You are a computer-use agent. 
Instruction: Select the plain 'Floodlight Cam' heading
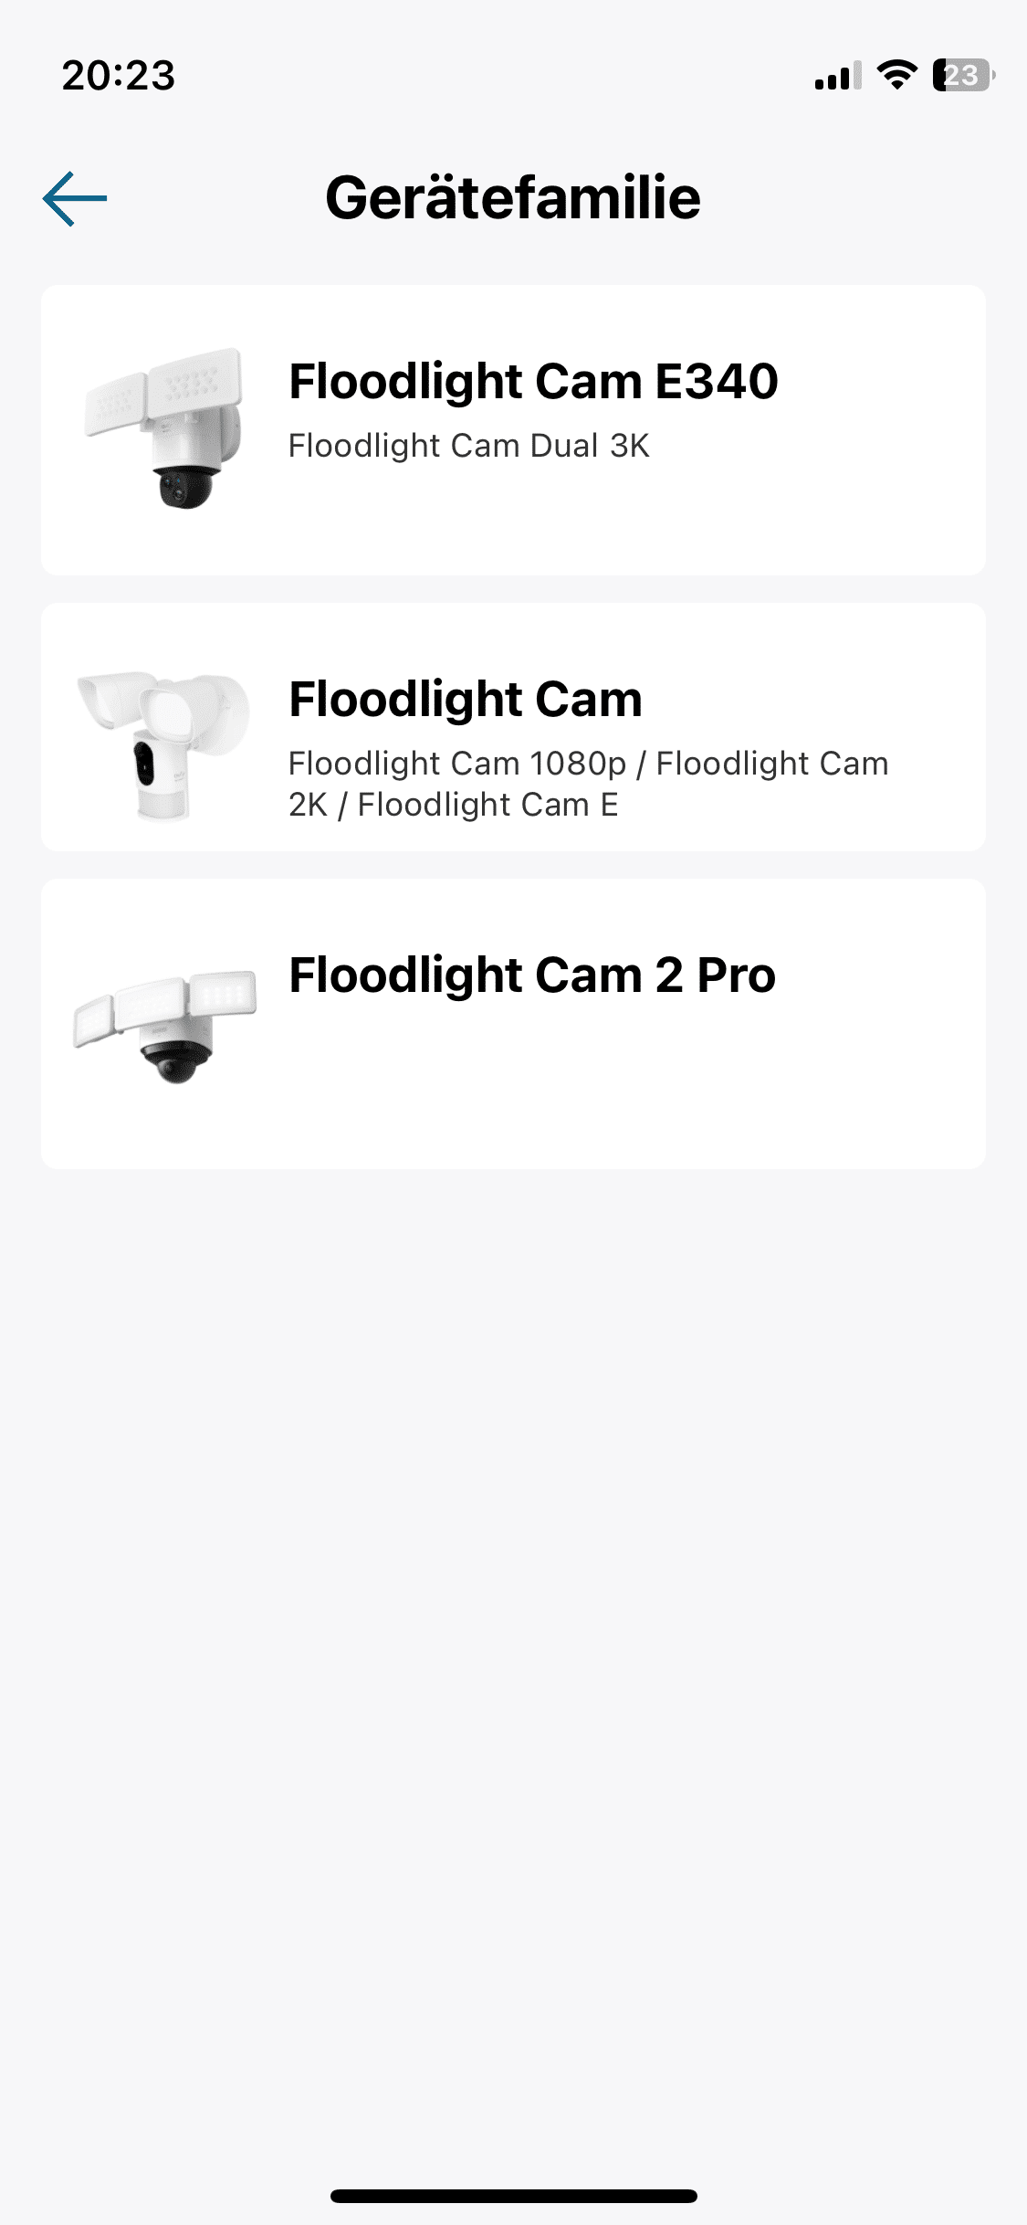pyautogui.click(x=466, y=699)
